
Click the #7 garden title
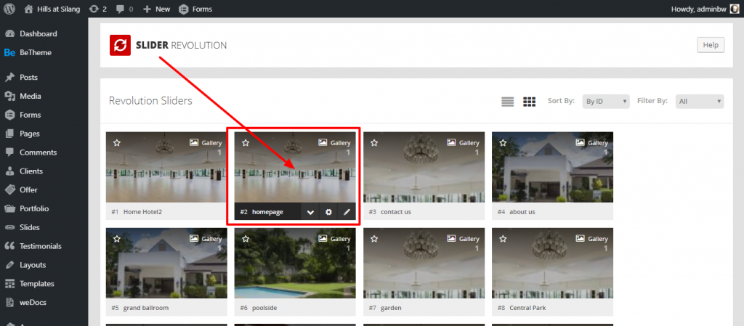click(385, 308)
